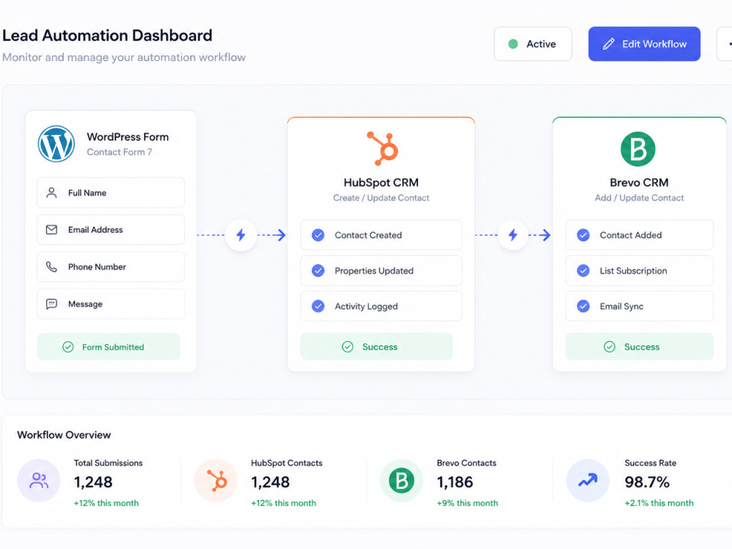
Task: Toggle the Activity Logged checkmark
Action: pos(318,306)
